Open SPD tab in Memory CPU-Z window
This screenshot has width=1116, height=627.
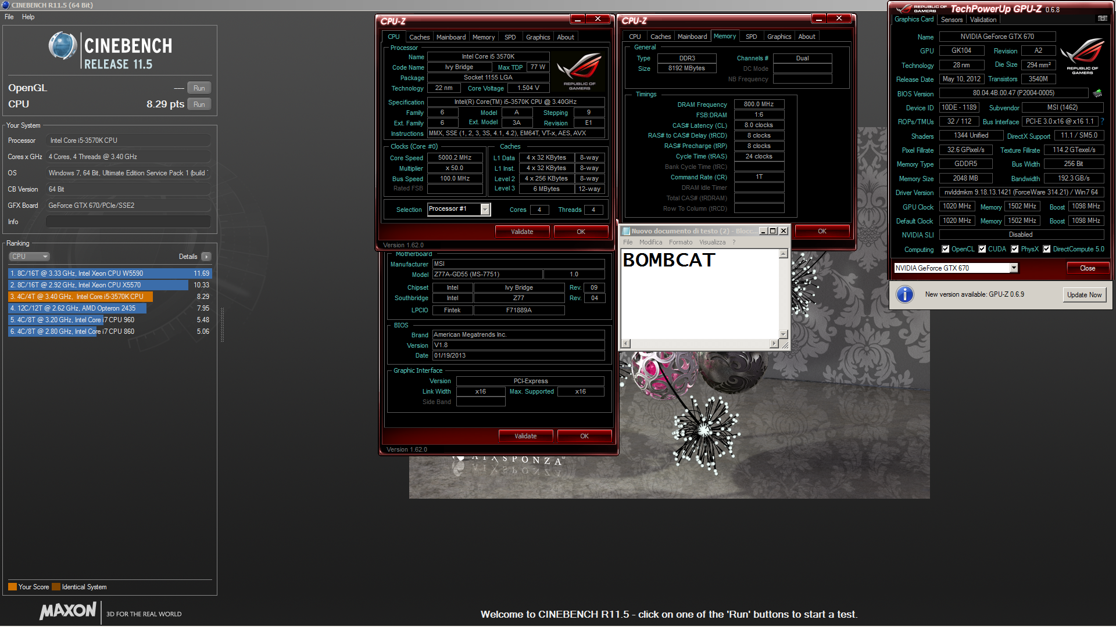[752, 37]
